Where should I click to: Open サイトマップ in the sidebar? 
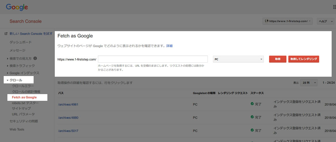click(21, 109)
